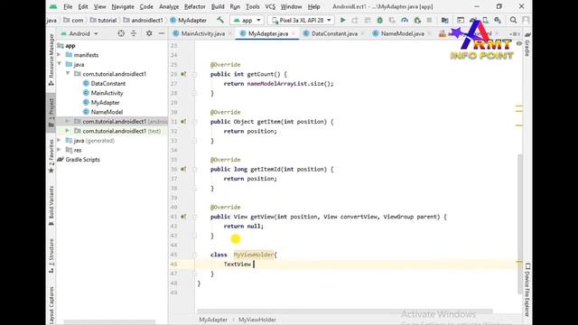Click MyAdapter breadcrumb at editor bottom
578x325 pixels.
coord(213,320)
